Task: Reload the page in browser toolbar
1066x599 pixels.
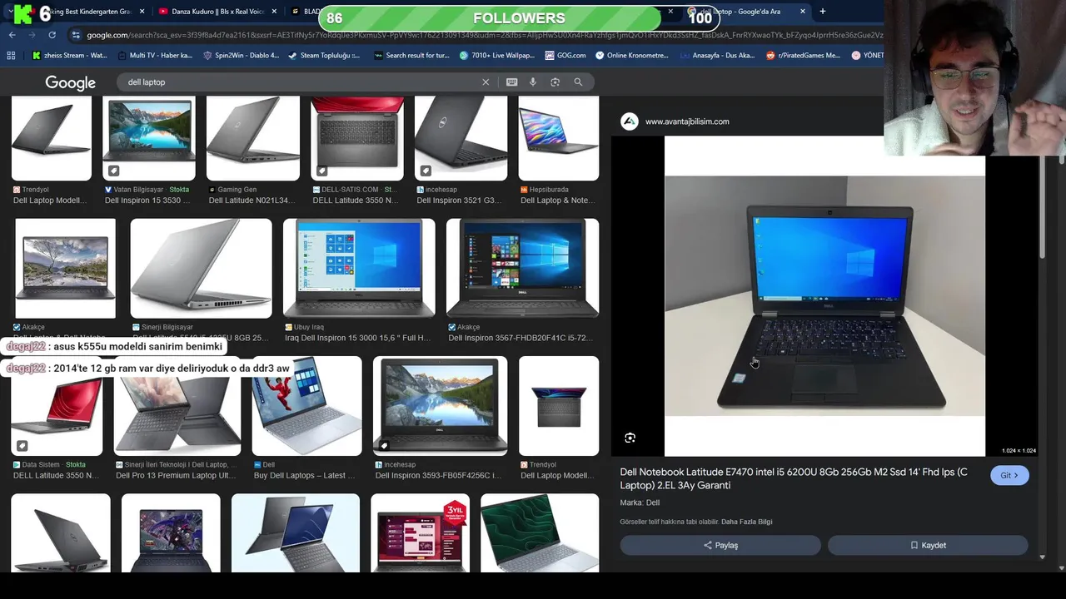Action: (x=52, y=35)
